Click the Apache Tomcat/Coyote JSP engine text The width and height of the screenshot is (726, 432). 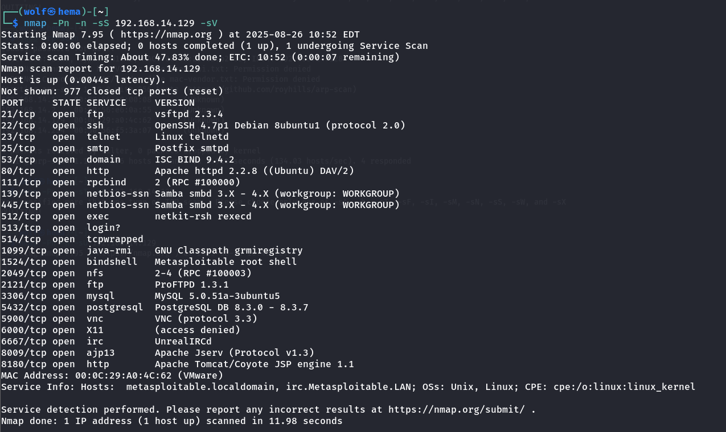[x=254, y=364]
